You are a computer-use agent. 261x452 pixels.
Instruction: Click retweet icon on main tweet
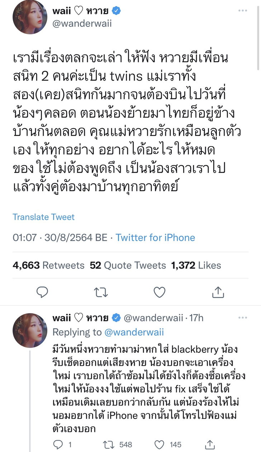[101, 292]
